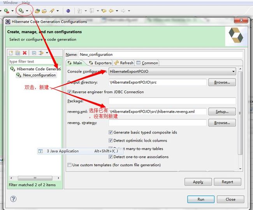Click scroll up arrow of Main tab scrollbar
The height and width of the screenshot is (210, 253).
[240, 69]
